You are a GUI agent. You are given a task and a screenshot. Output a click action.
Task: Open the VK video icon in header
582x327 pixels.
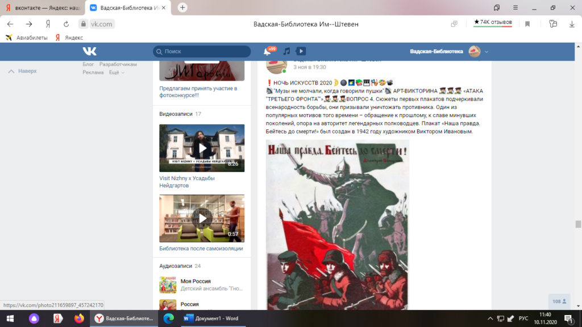(x=301, y=51)
